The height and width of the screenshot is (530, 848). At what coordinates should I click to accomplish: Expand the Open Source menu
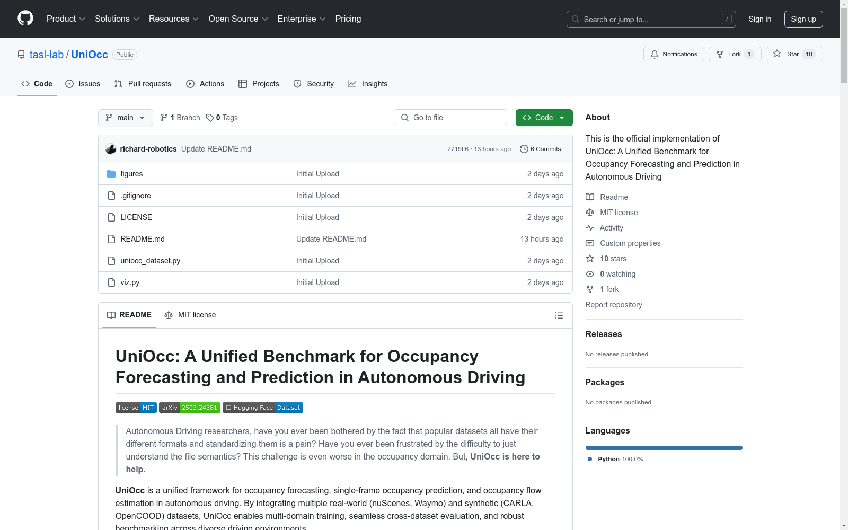(x=238, y=19)
